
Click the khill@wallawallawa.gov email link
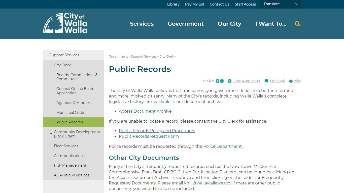208,183
